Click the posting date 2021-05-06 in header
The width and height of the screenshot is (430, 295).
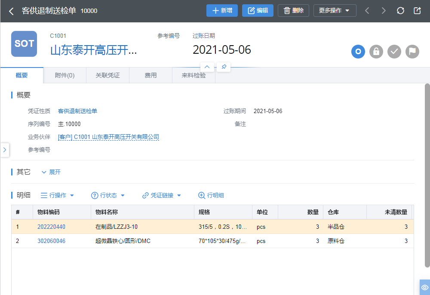(221, 49)
